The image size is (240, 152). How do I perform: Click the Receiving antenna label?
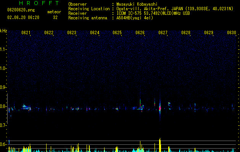click(88, 18)
